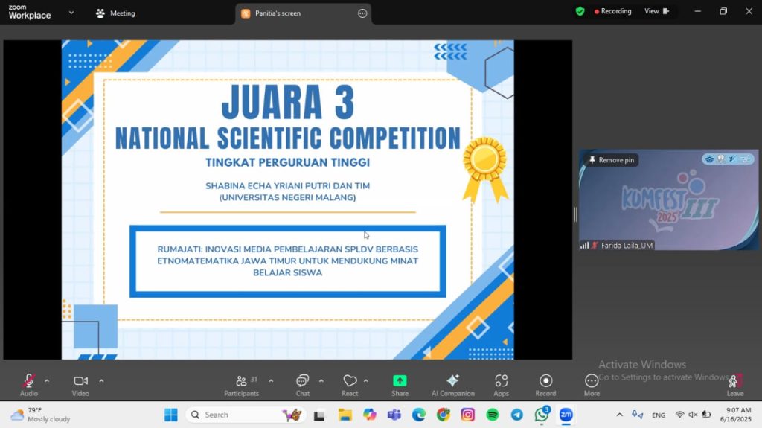Image resolution: width=762 pixels, height=428 pixels.
Task: Unmute the microphone Audio button
Action: (29, 381)
